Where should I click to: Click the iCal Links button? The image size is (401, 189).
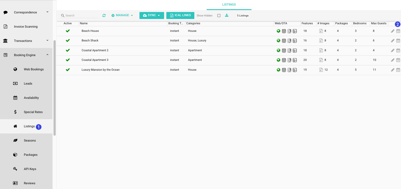click(180, 15)
